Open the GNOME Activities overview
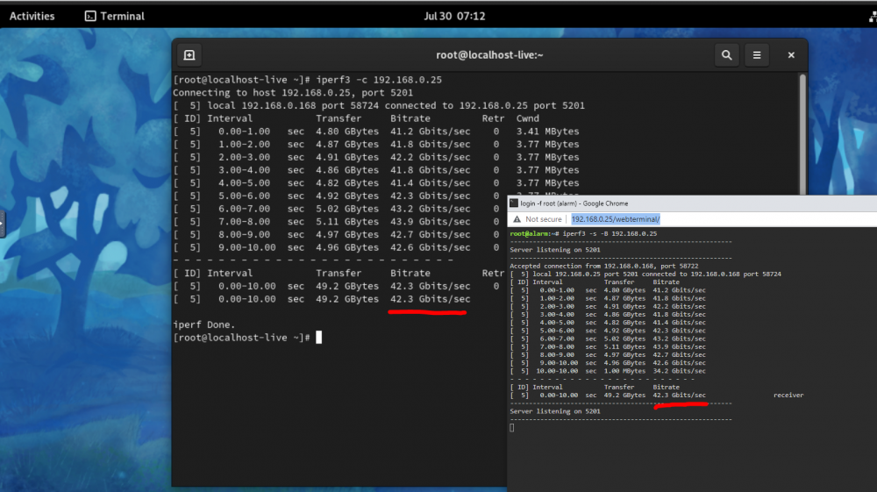877x492 pixels. pos(32,16)
